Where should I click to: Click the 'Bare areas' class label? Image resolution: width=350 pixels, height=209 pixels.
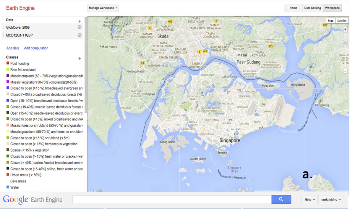pyautogui.click(x=18, y=181)
